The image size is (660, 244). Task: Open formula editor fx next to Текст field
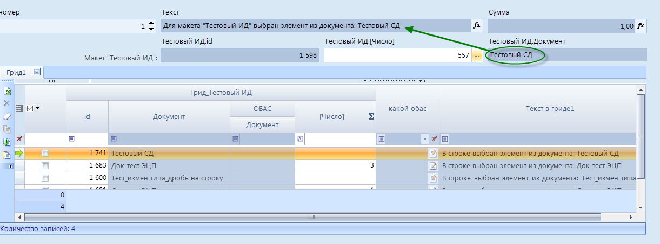pyautogui.click(x=477, y=26)
